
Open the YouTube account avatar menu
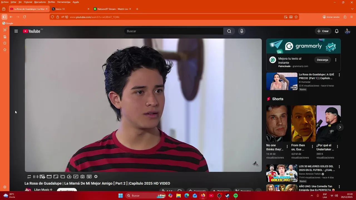pos(347,31)
